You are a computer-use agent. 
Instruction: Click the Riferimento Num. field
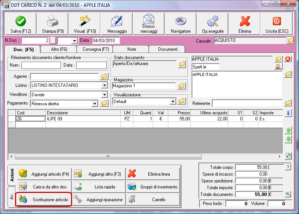41,65
